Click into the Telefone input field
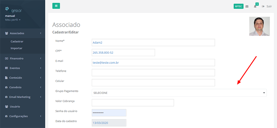 [153, 72]
